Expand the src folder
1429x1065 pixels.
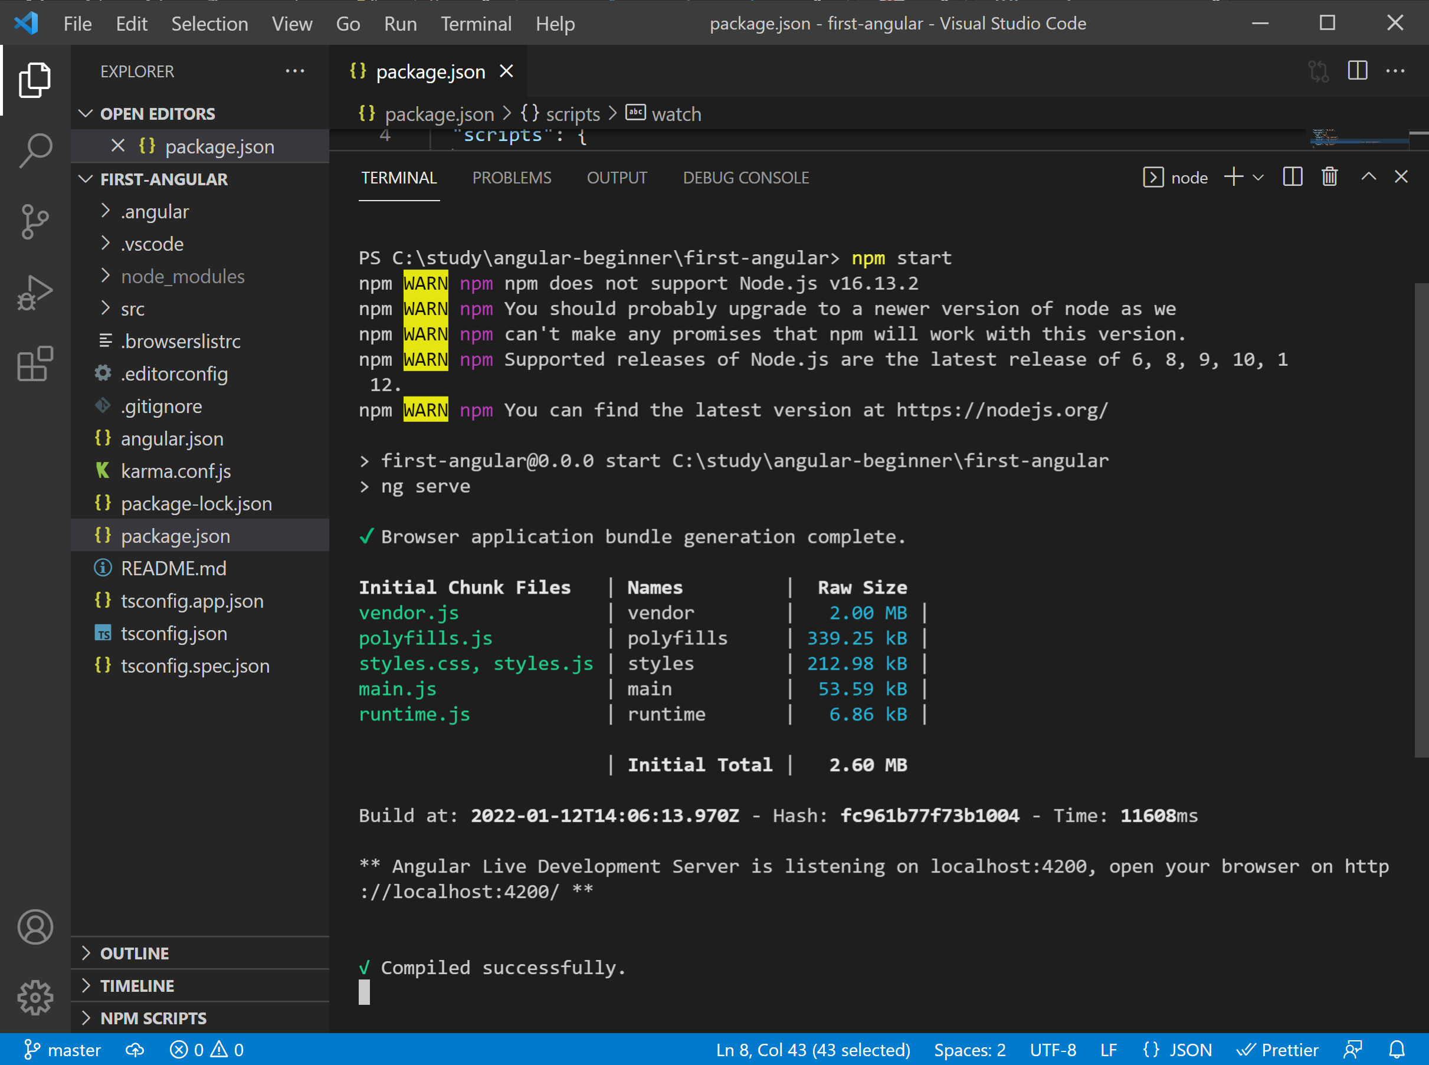point(133,309)
